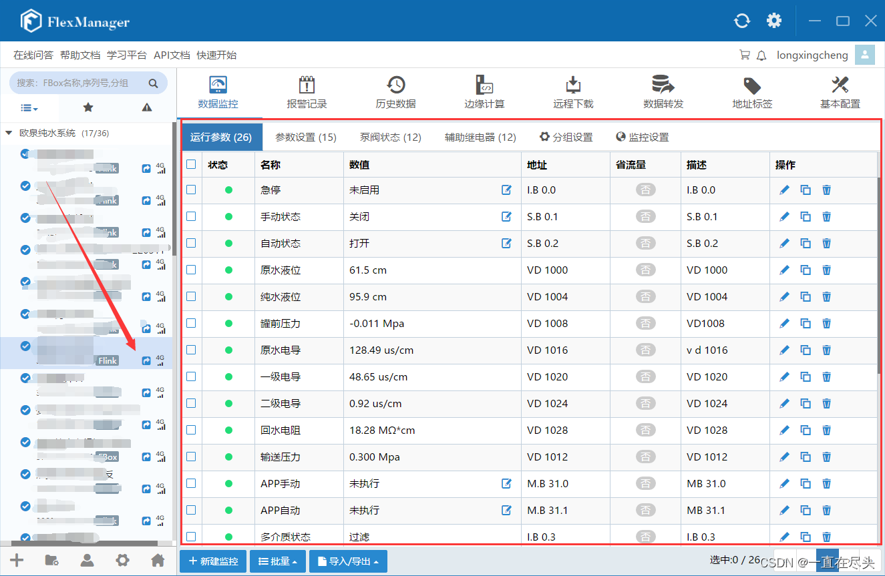
Task: Open the user icon in bottom sidebar
Action: 87,560
